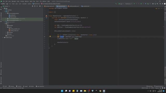Open the Android project view dropdown
The image size is (166, 93).
[x=6, y=6]
